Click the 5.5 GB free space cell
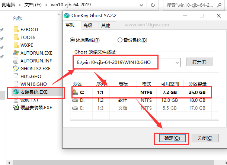 click(x=170, y=108)
